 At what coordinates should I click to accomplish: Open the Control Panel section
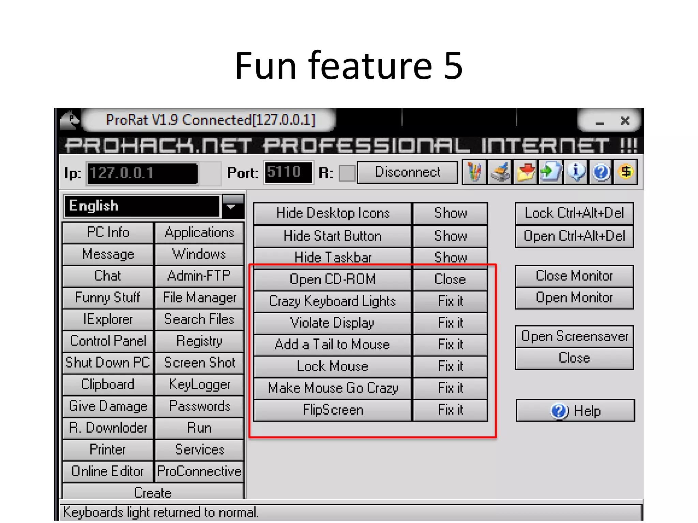click(108, 341)
